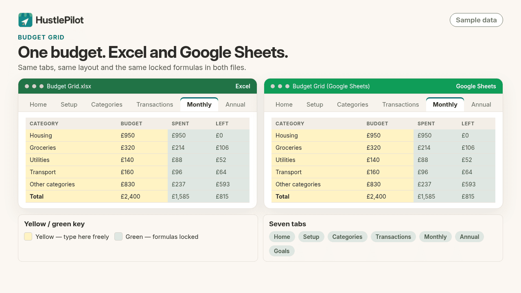The image size is (521, 293).
Task: Open the Home tab in Excel window
Action: (38, 105)
